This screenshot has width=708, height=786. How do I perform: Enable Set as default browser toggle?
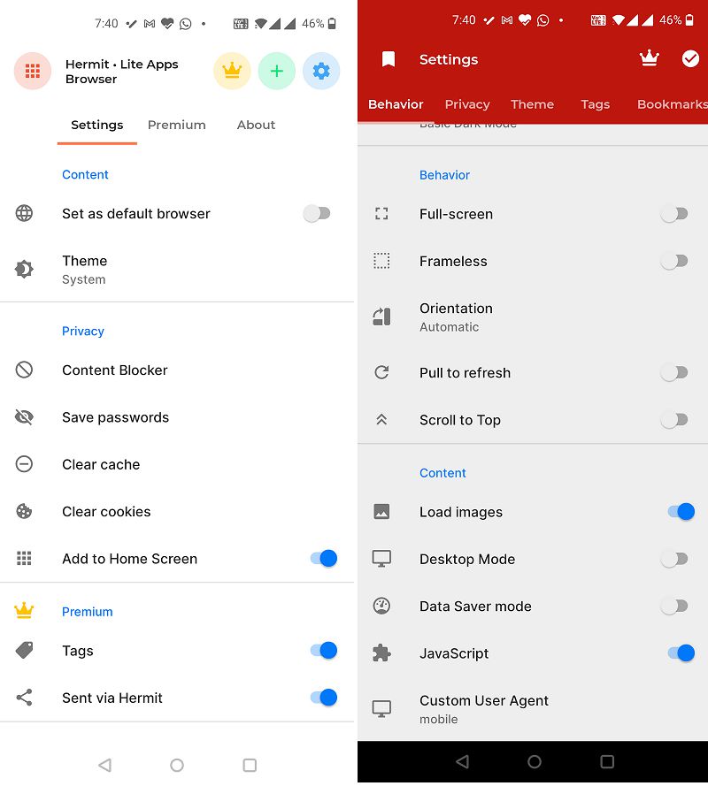click(317, 214)
